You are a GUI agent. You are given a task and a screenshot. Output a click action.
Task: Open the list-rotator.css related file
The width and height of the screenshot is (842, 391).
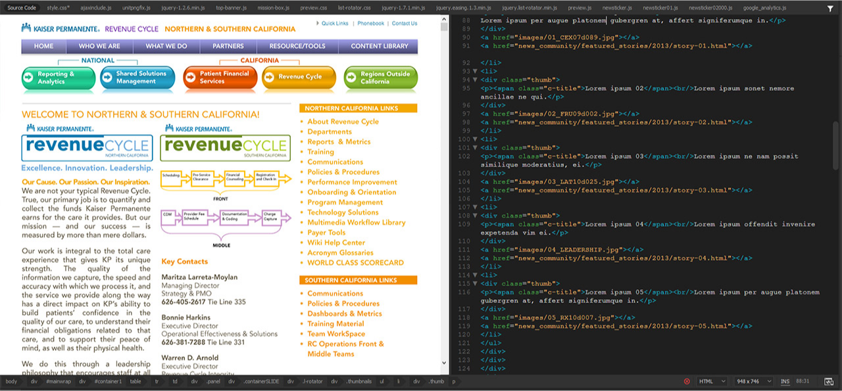(x=355, y=8)
